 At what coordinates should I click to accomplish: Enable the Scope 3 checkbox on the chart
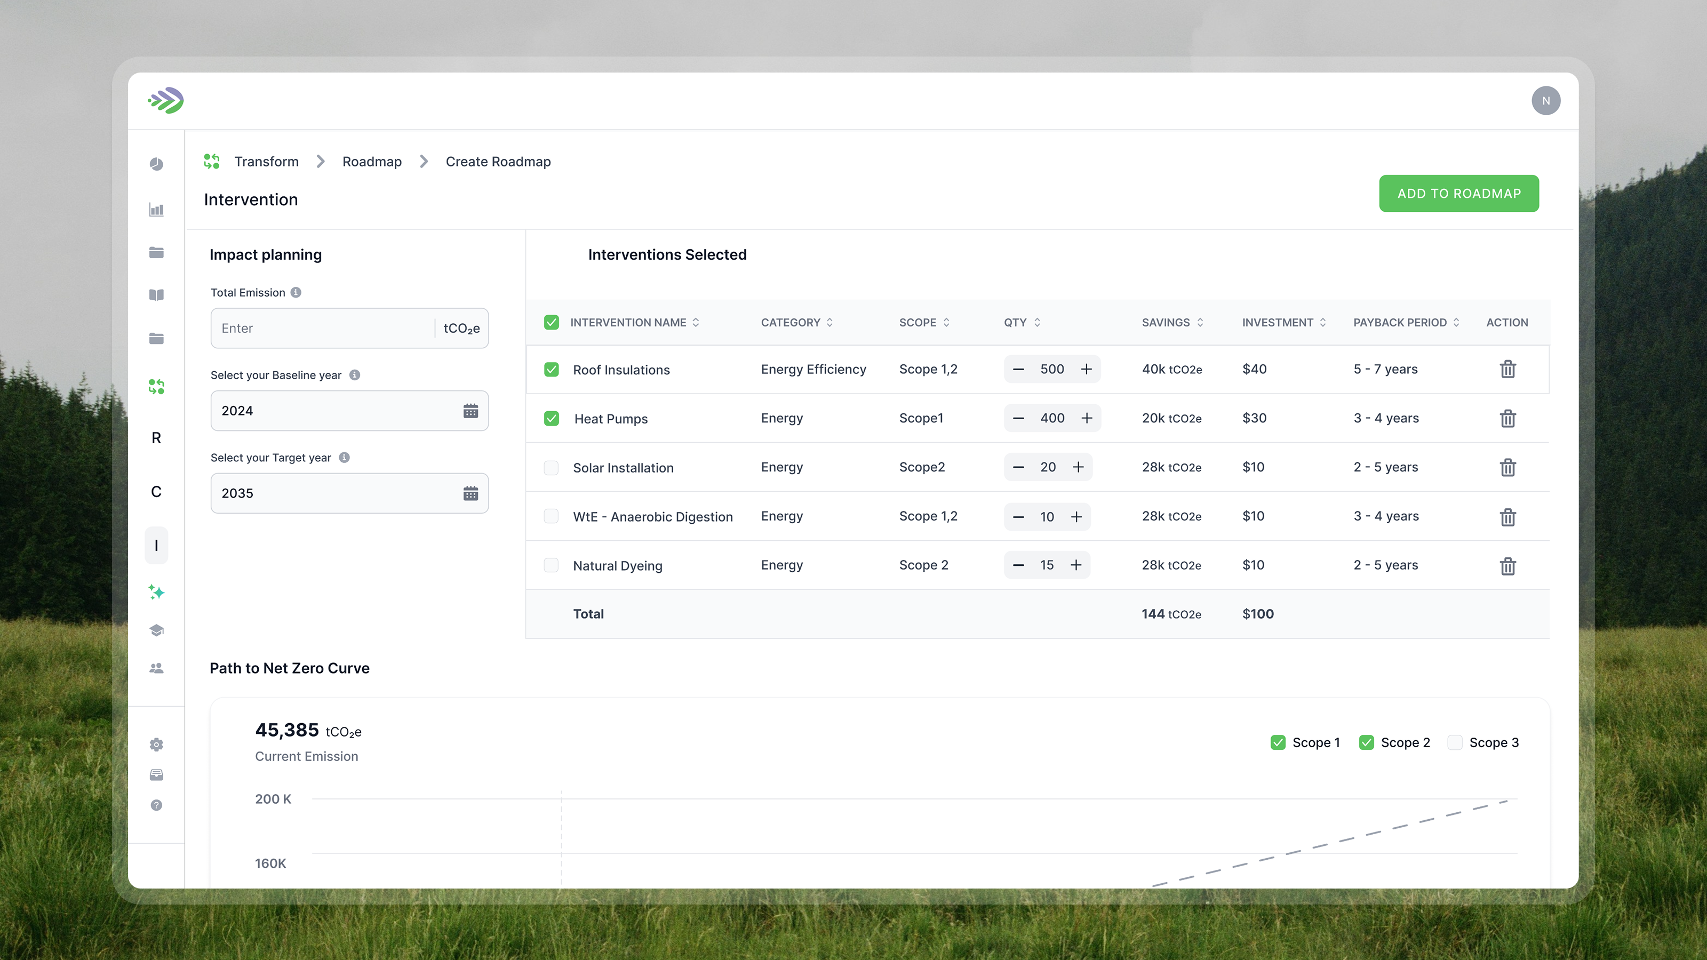tap(1455, 743)
